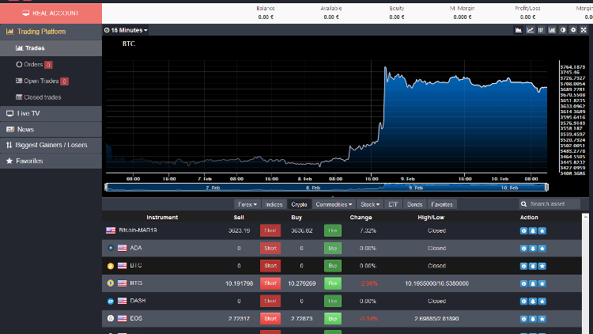The height and width of the screenshot is (334, 593).
Task: Click the REAL ACCOUNT button
Action: pyautogui.click(x=51, y=13)
